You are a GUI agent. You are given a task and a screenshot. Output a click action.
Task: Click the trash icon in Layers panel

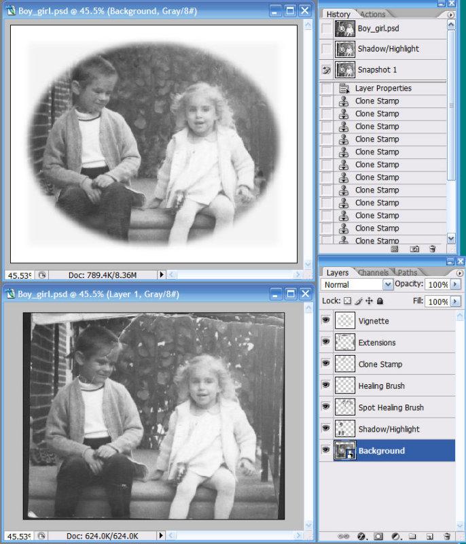(447, 537)
